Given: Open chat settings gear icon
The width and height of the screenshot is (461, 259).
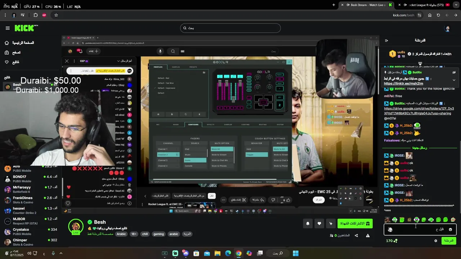Looking at the screenshot, I should pos(436,241).
